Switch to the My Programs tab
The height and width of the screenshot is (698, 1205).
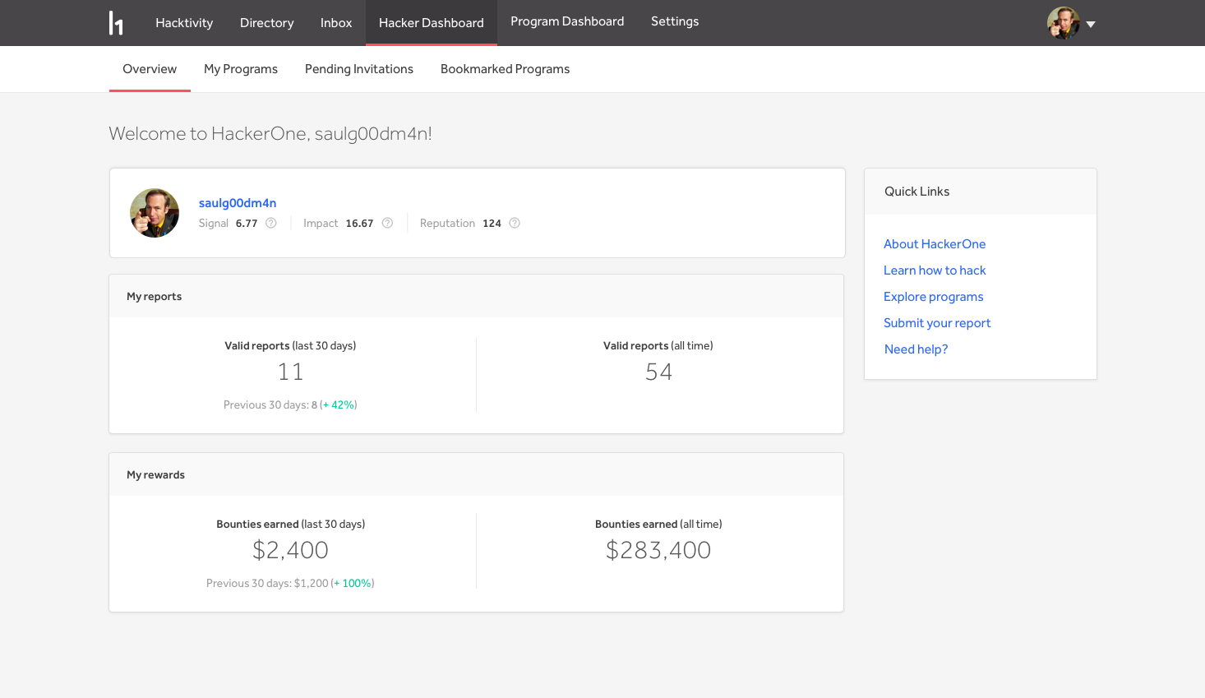[241, 69]
